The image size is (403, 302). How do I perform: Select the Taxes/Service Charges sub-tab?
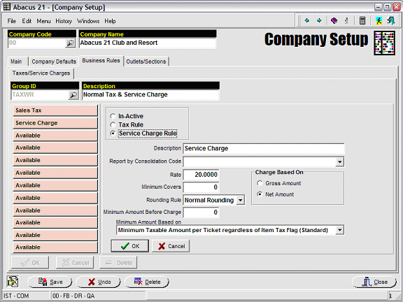coord(41,73)
